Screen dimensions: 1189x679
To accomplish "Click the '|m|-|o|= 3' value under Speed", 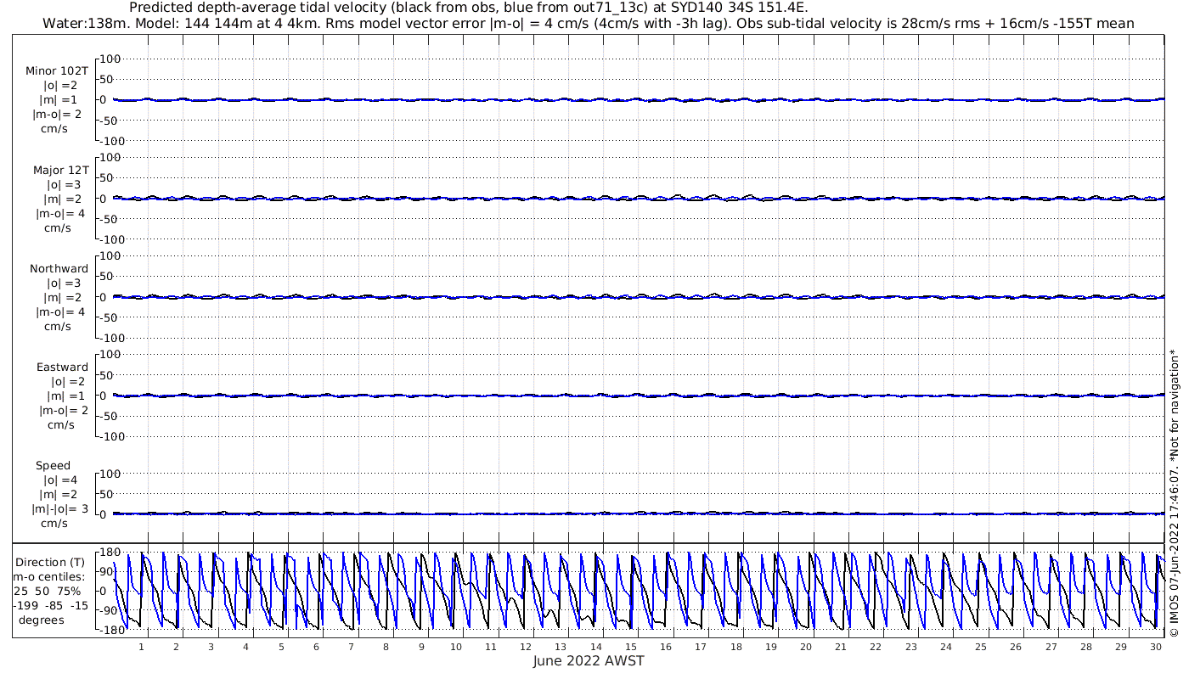I will pos(59,509).
